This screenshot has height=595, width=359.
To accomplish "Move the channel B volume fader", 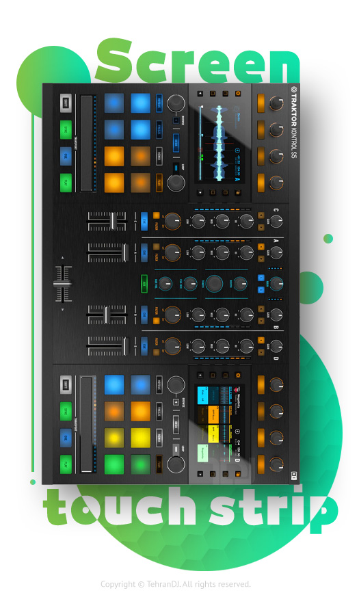I will pyautogui.click(x=107, y=315).
